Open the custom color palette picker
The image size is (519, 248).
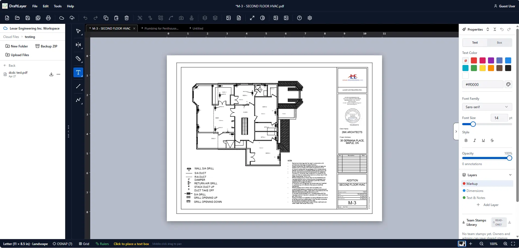point(508,84)
